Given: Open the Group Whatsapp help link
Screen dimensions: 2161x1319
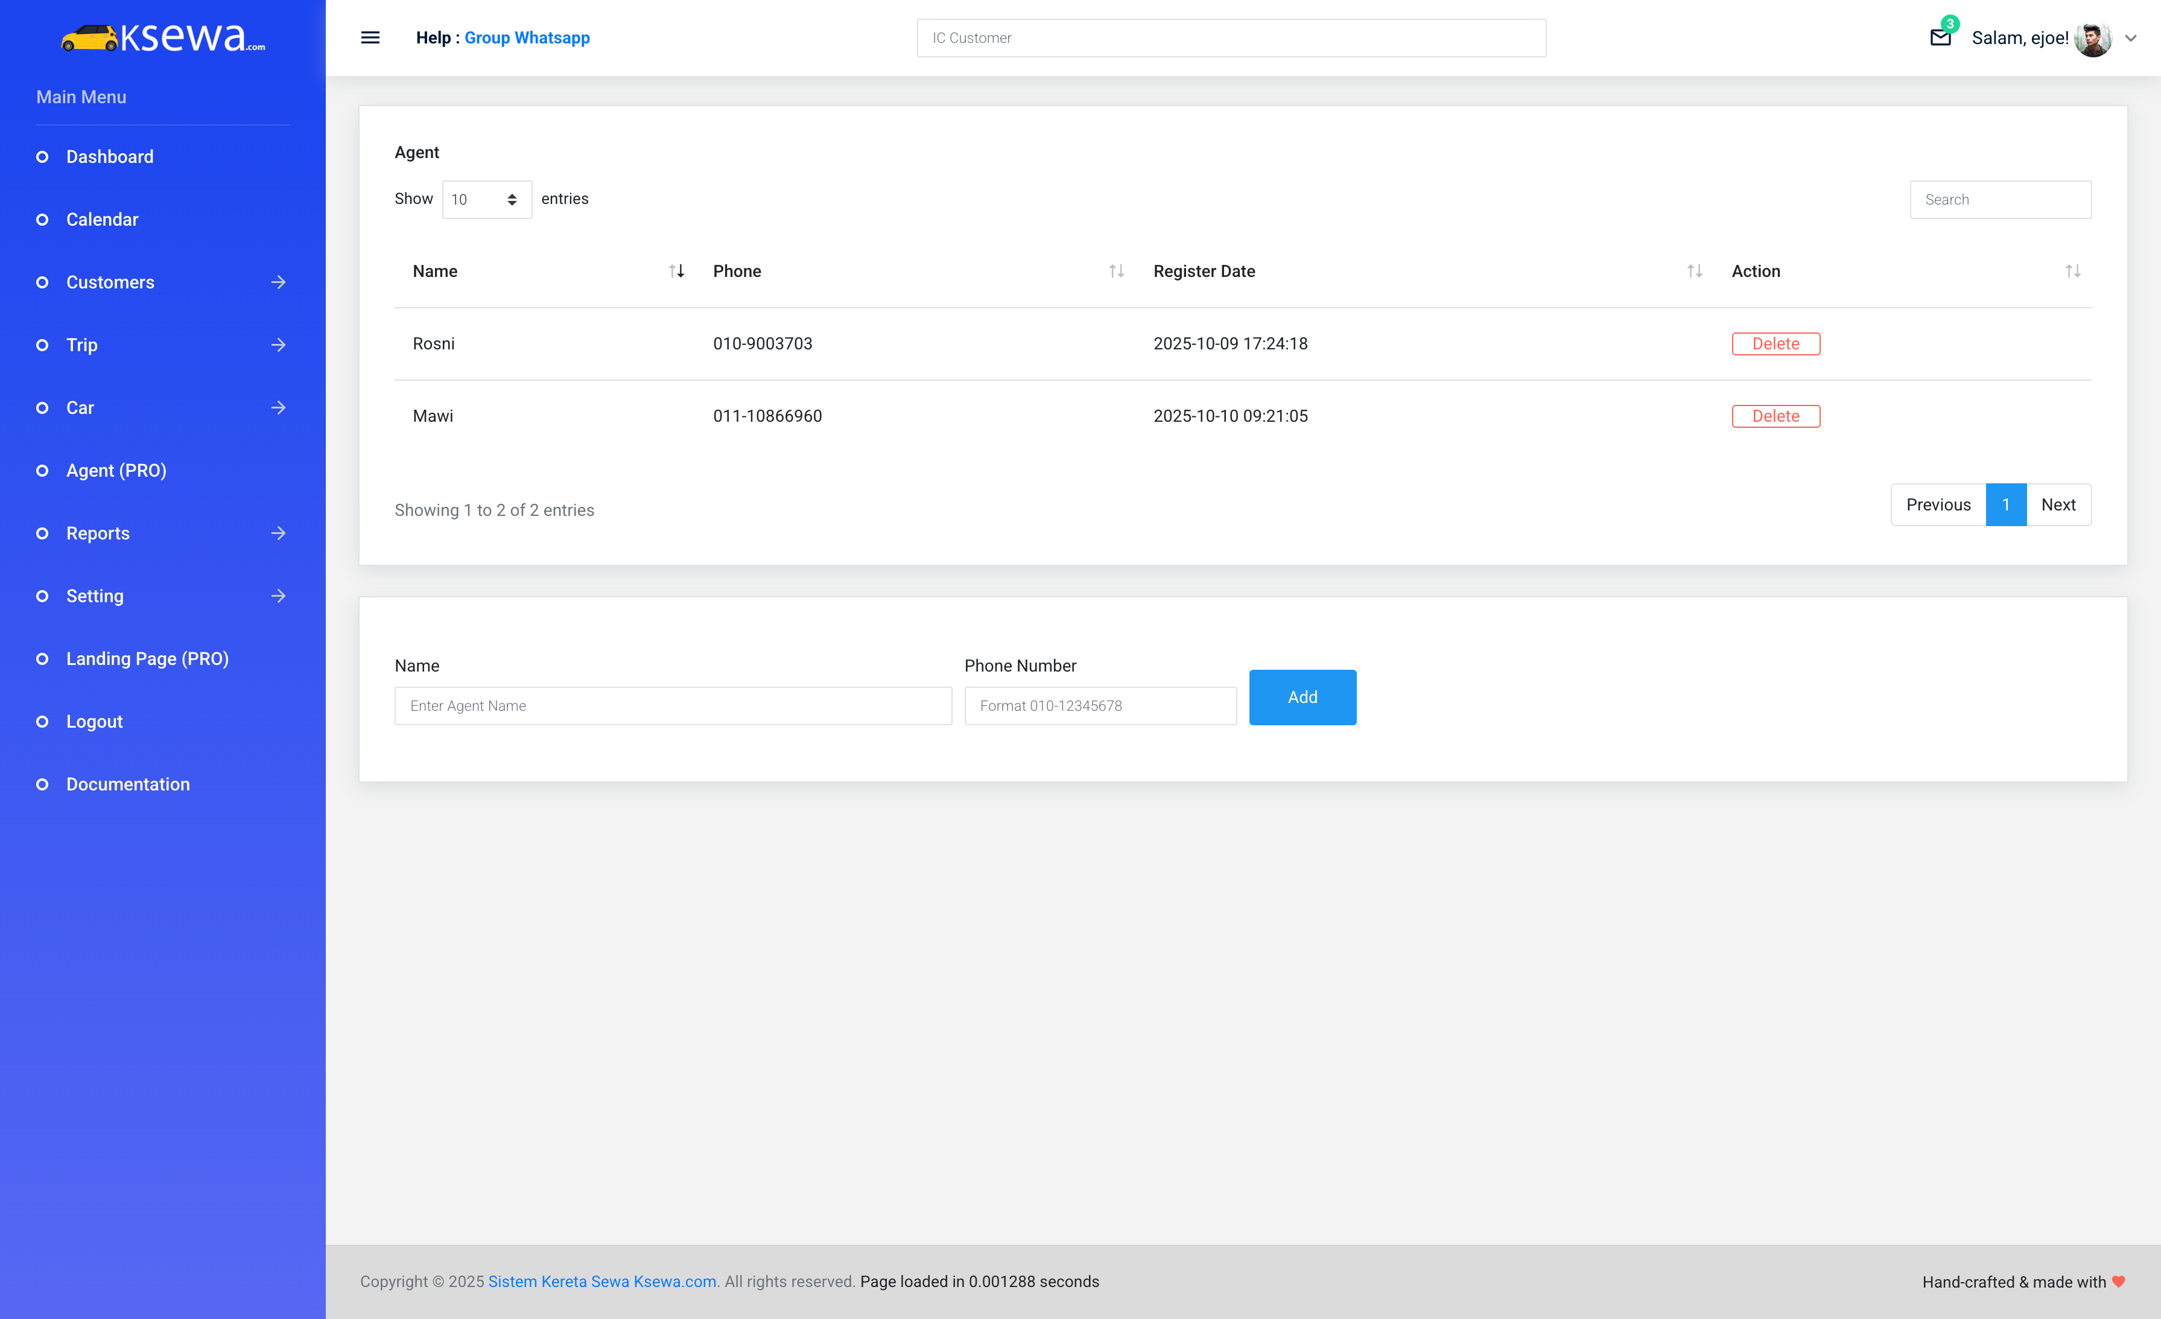Looking at the screenshot, I should coord(527,37).
